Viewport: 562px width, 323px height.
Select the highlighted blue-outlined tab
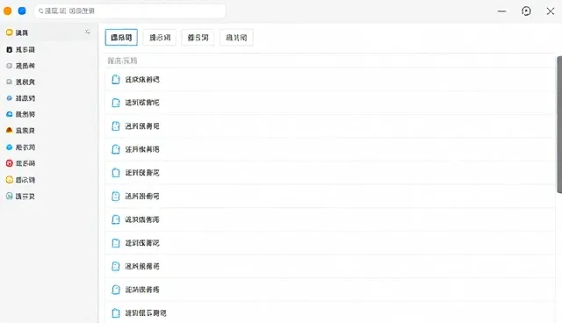coord(121,37)
